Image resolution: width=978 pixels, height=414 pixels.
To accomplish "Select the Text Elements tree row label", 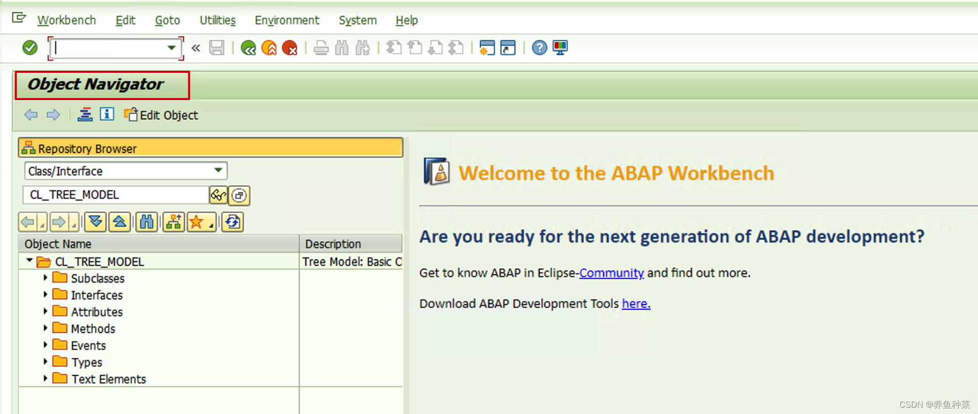I will [108, 379].
